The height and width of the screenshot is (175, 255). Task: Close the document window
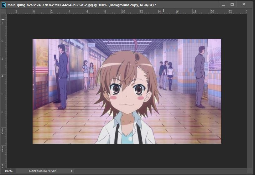tap(243, 4)
